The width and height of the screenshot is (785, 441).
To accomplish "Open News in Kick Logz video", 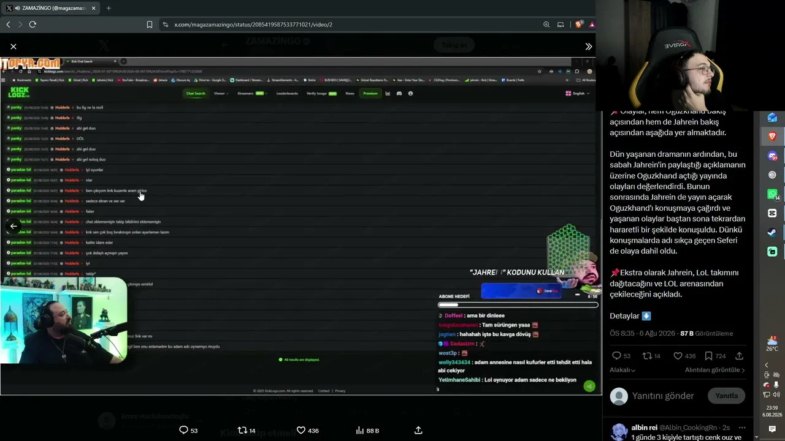I will click(x=350, y=94).
